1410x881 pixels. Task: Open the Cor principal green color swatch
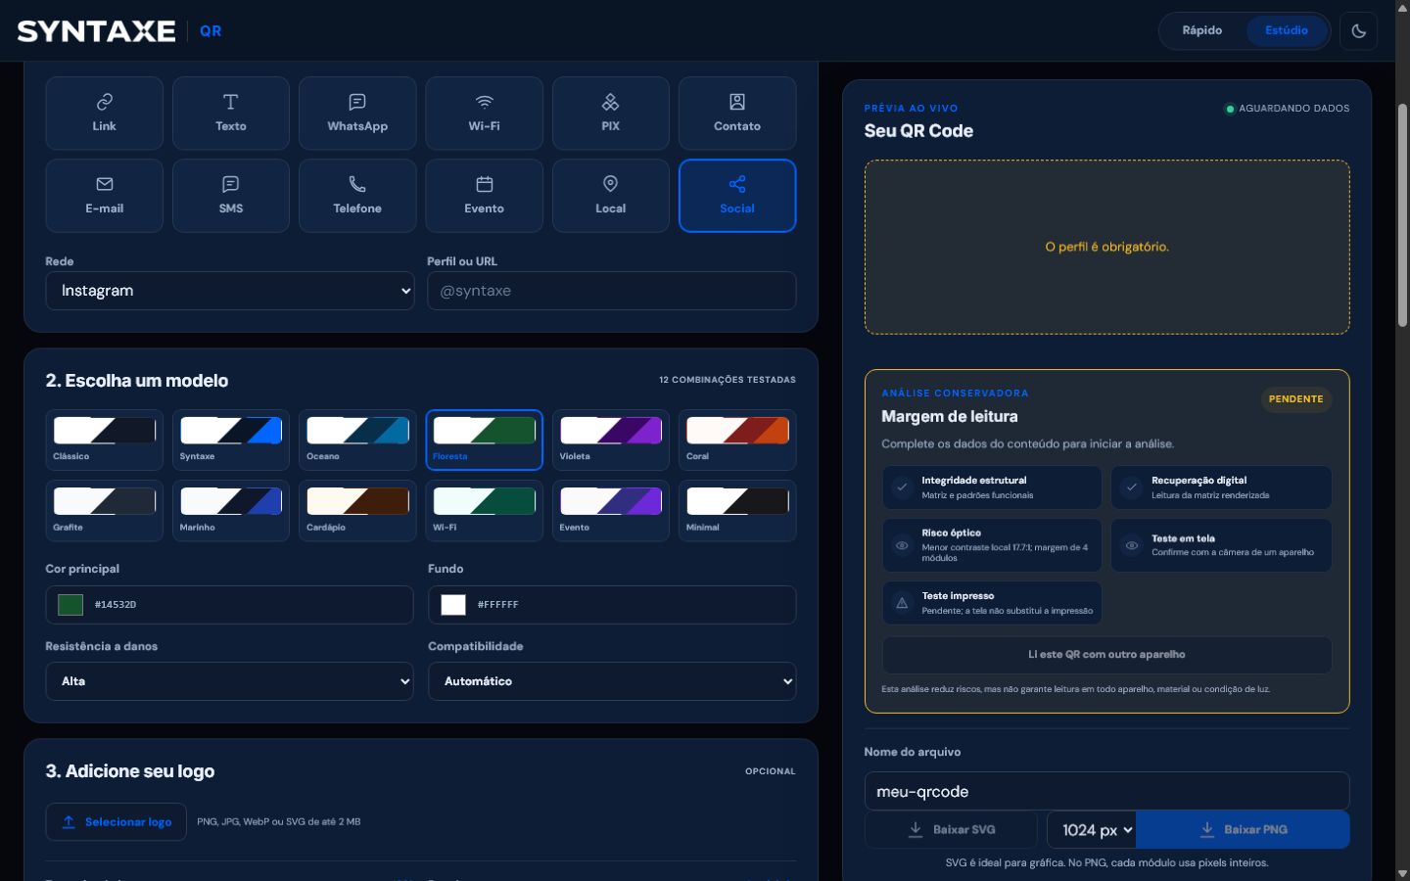click(x=70, y=605)
